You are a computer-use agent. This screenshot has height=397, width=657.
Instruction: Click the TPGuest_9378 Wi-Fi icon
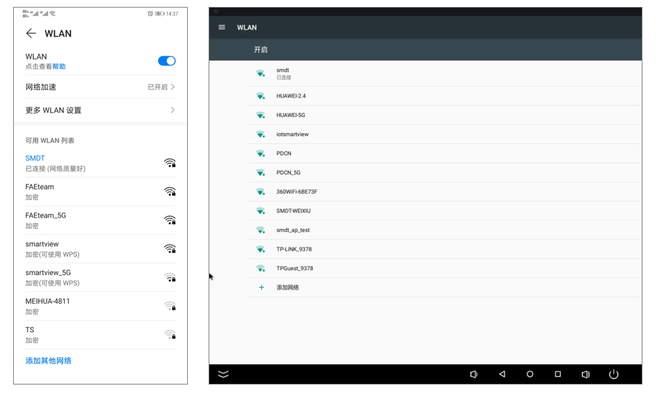tap(261, 268)
